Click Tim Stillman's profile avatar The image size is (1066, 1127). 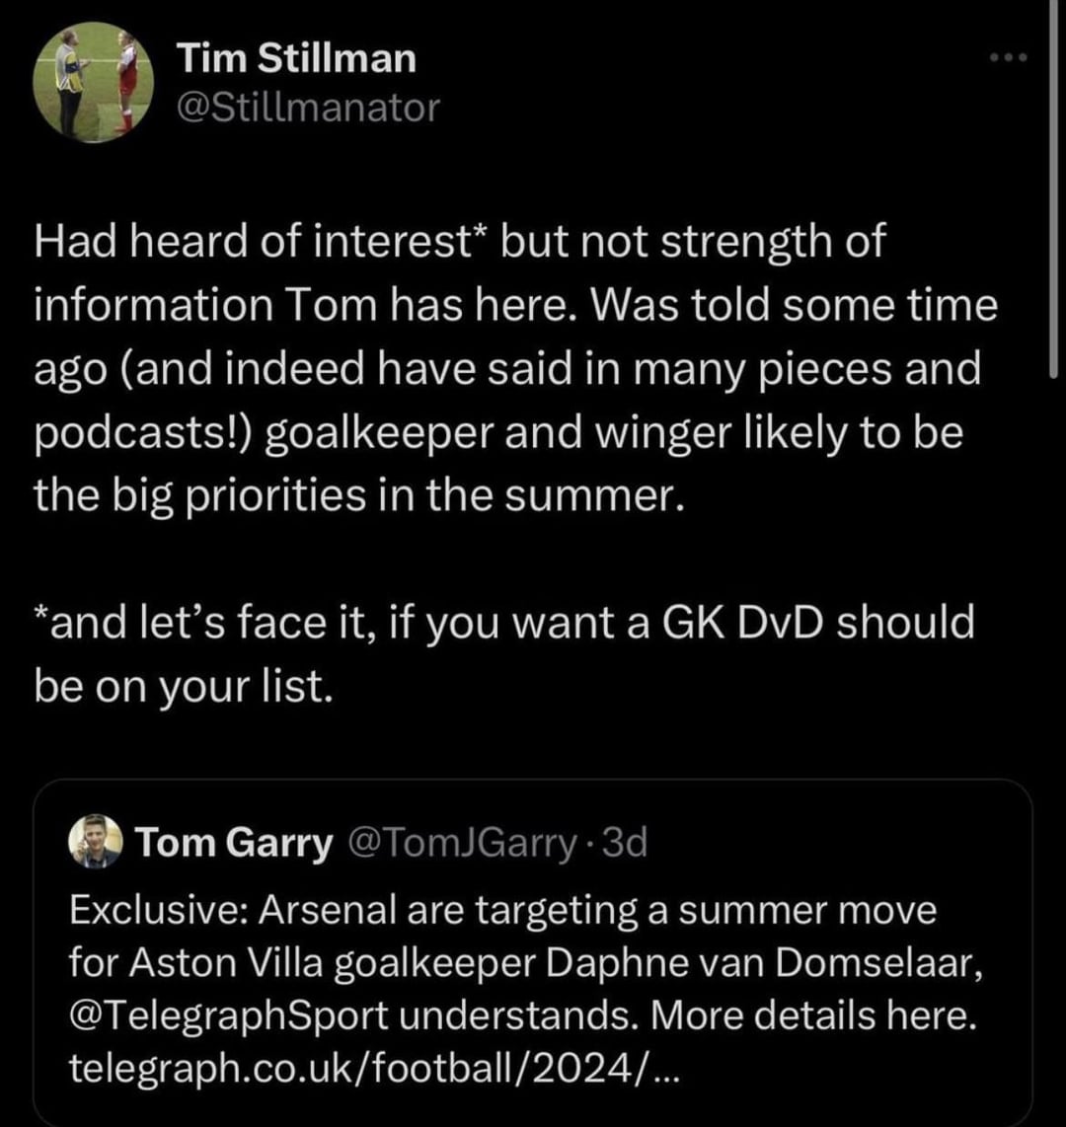(93, 82)
